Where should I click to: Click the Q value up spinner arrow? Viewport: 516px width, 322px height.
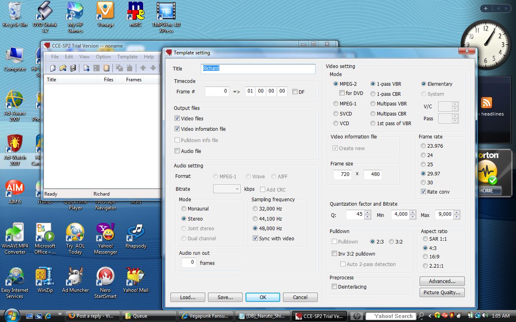[367, 212]
